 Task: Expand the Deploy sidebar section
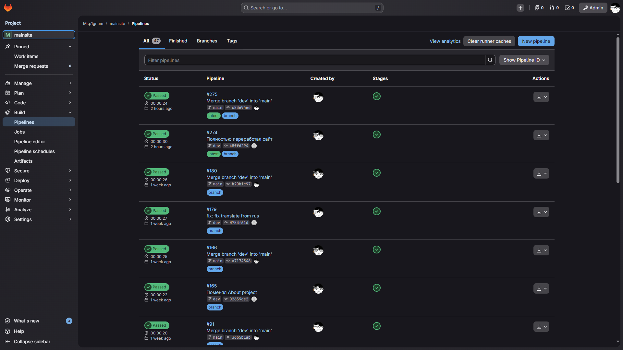coord(39,181)
